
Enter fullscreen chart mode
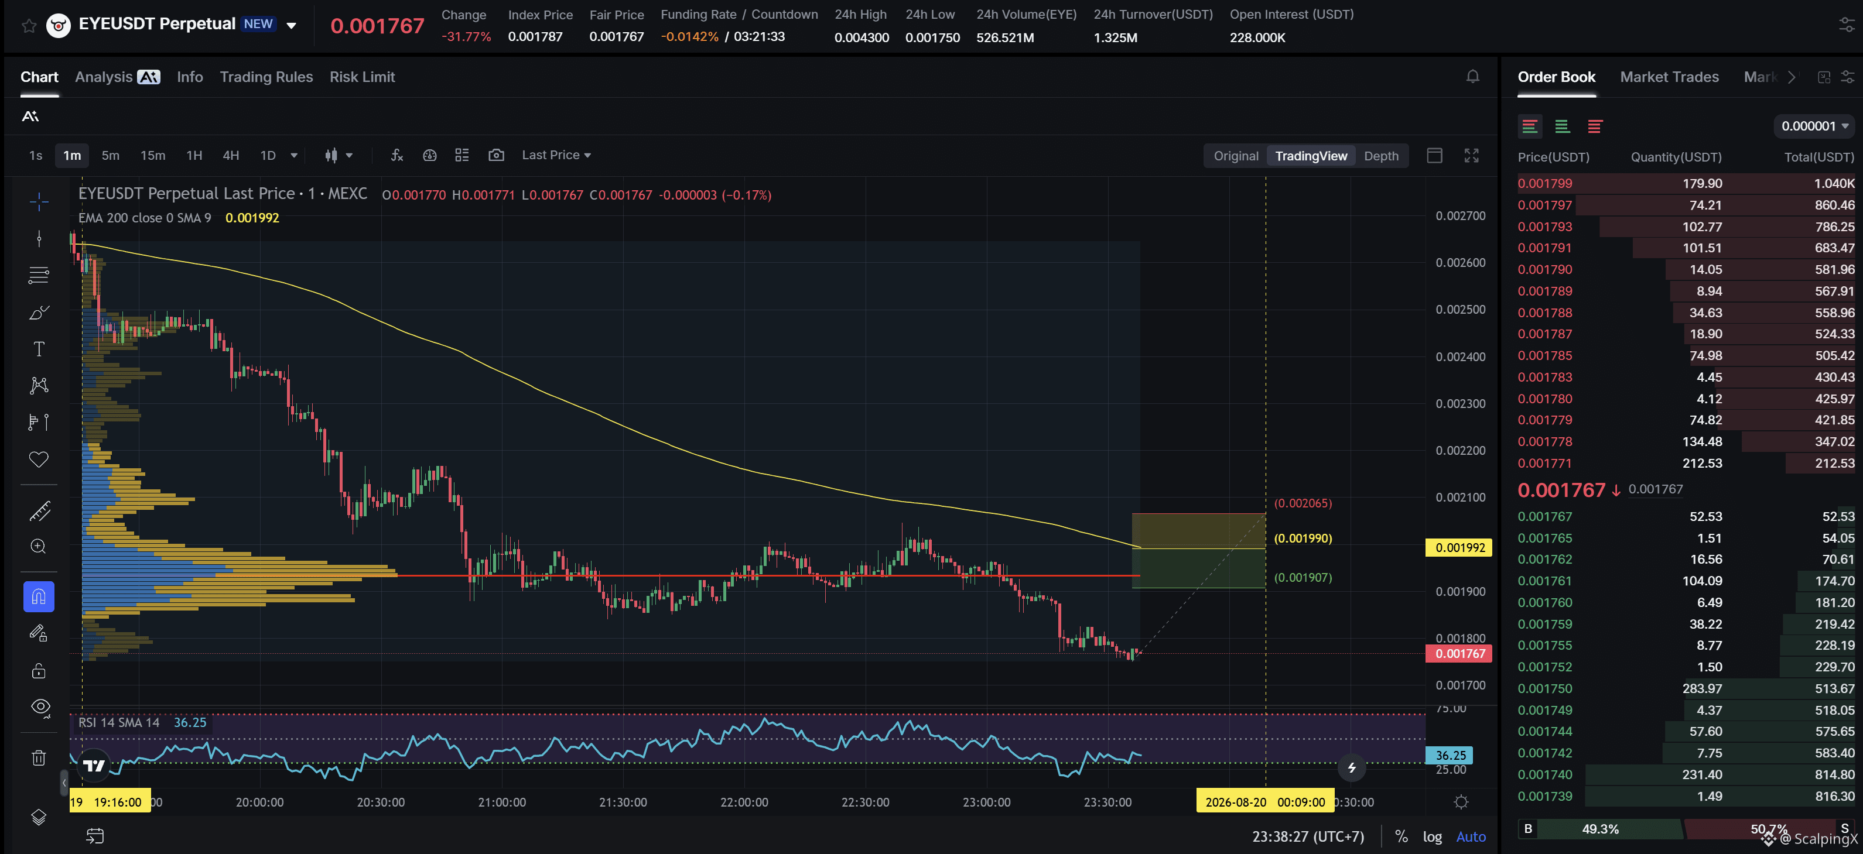(x=1471, y=155)
